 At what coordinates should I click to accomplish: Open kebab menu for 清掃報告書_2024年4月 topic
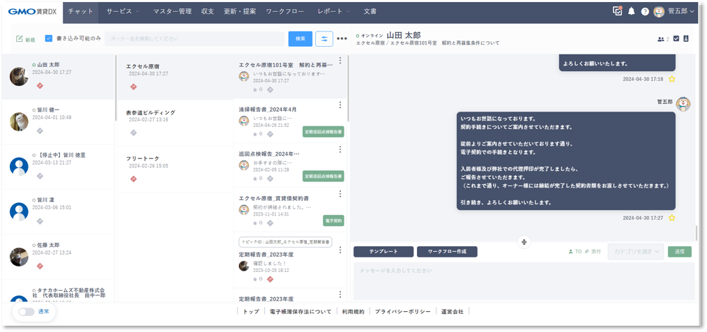(x=340, y=105)
